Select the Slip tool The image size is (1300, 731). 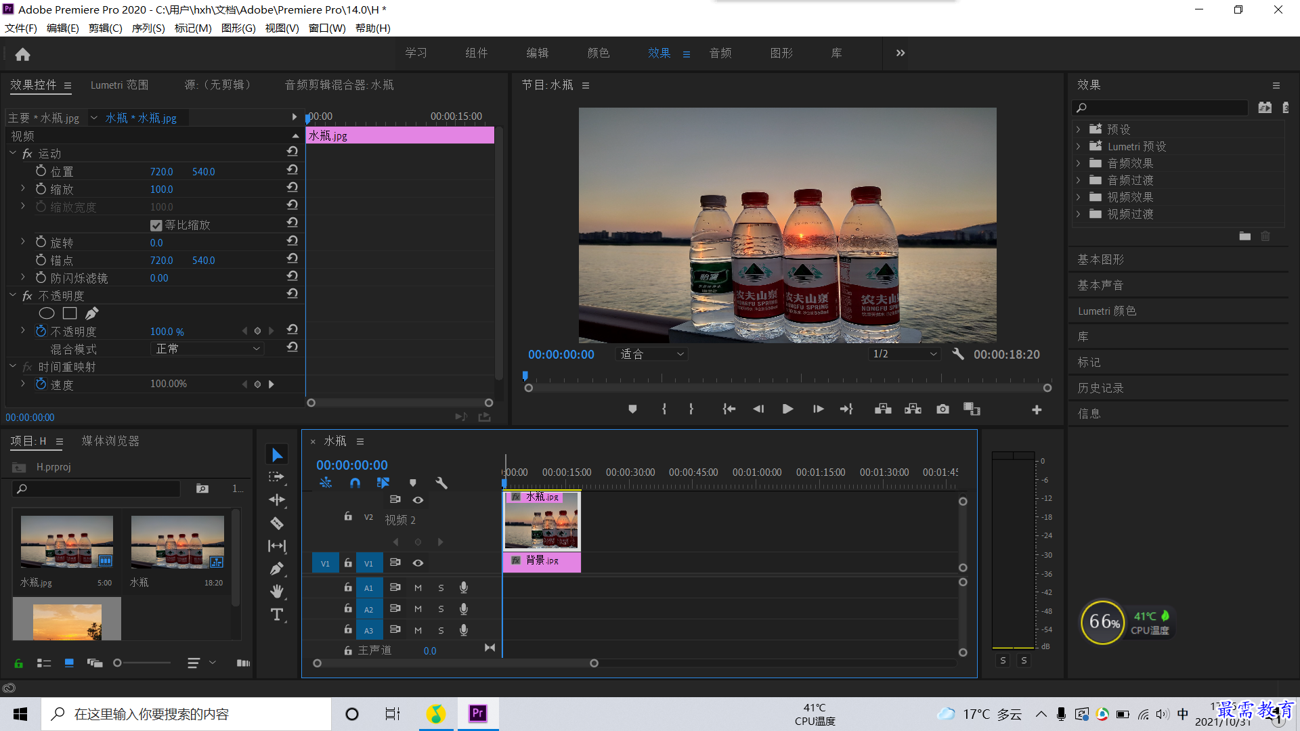[x=277, y=546]
